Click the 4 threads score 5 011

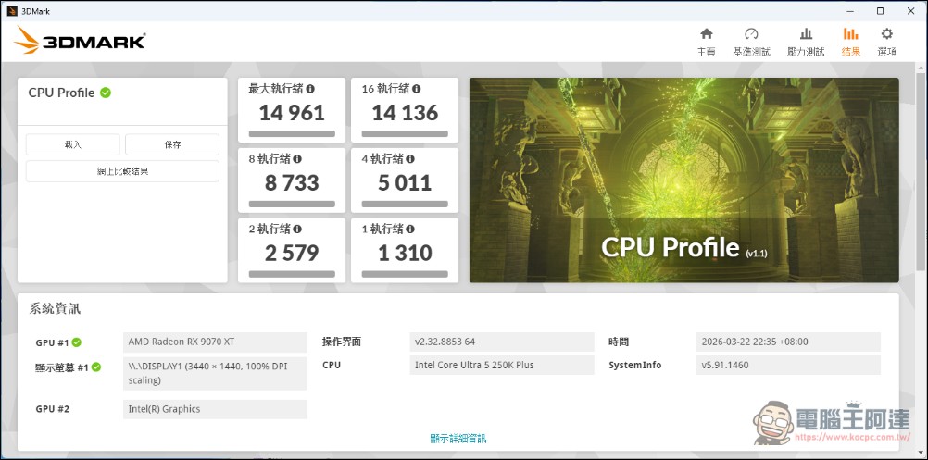(x=405, y=182)
